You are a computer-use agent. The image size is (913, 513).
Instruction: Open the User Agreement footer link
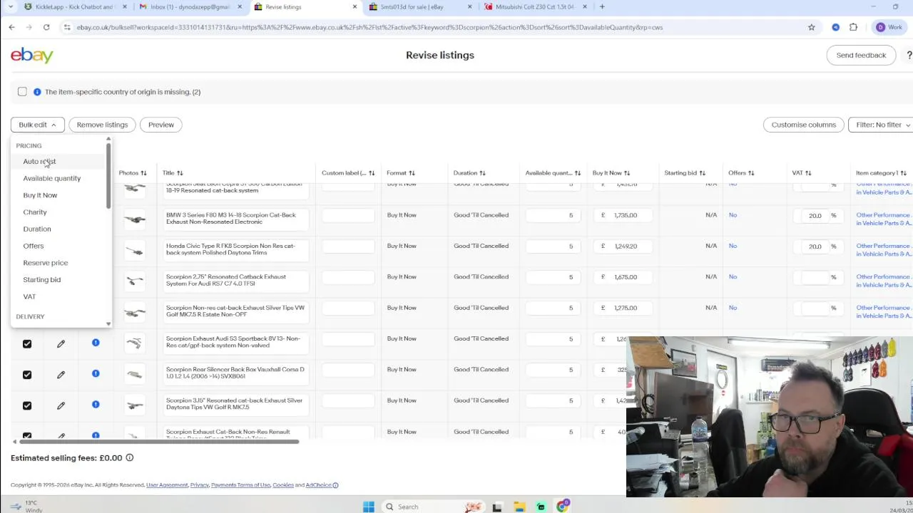pos(167,485)
